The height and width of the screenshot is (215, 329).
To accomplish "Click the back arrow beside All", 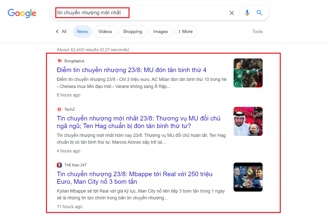I will (57, 32).
